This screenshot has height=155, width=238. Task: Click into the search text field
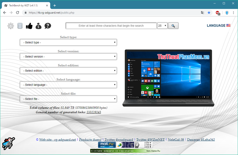(111, 25)
